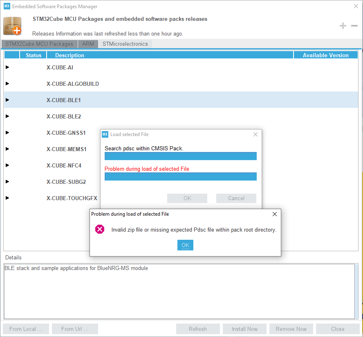
Task: Select the X-CUBE-AI text label
Action: [60, 67]
